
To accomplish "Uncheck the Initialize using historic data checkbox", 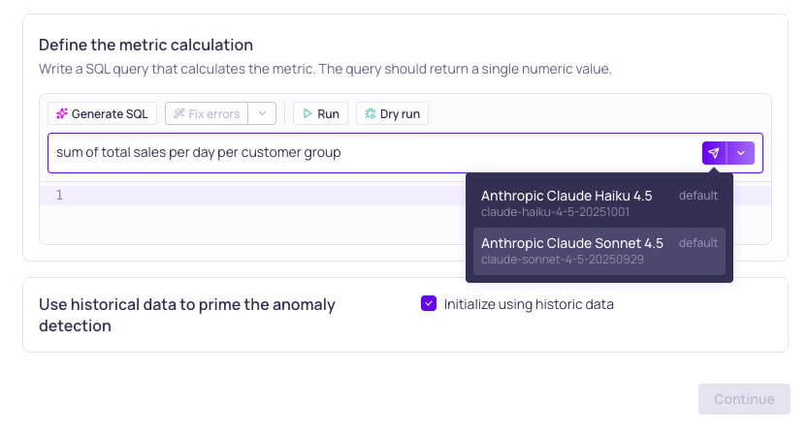I will pyautogui.click(x=429, y=304).
